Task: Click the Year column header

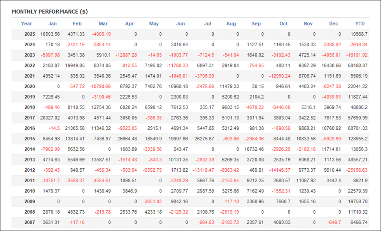Action: pyautogui.click(x=26, y=24)
